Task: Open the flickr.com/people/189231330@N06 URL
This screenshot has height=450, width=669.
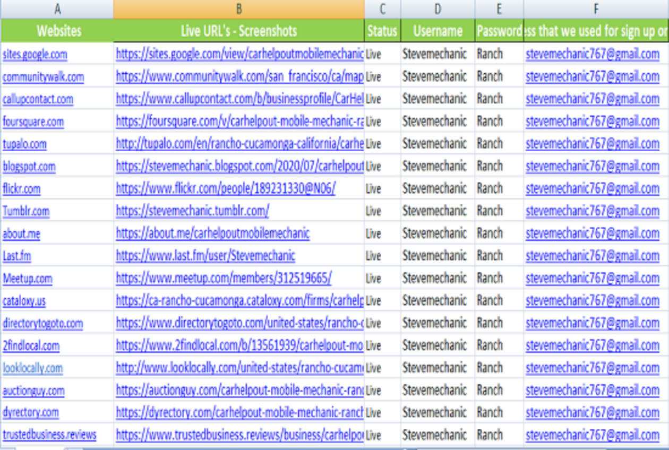Action: click(226, 189)
